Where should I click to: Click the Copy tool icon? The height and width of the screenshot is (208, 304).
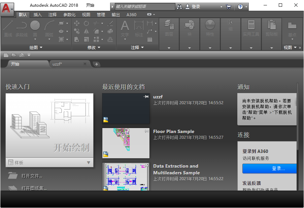[77, 31]
